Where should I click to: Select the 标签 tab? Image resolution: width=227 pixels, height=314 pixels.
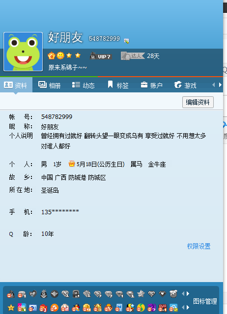pyautogui.click(x=118, y=85)
